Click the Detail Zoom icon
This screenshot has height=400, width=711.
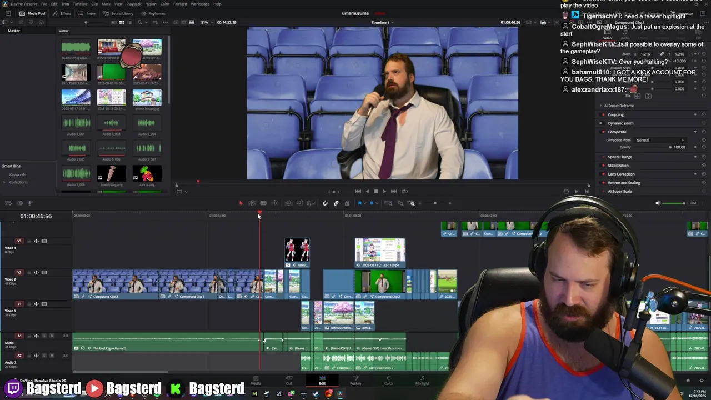(x=400, y=203)
